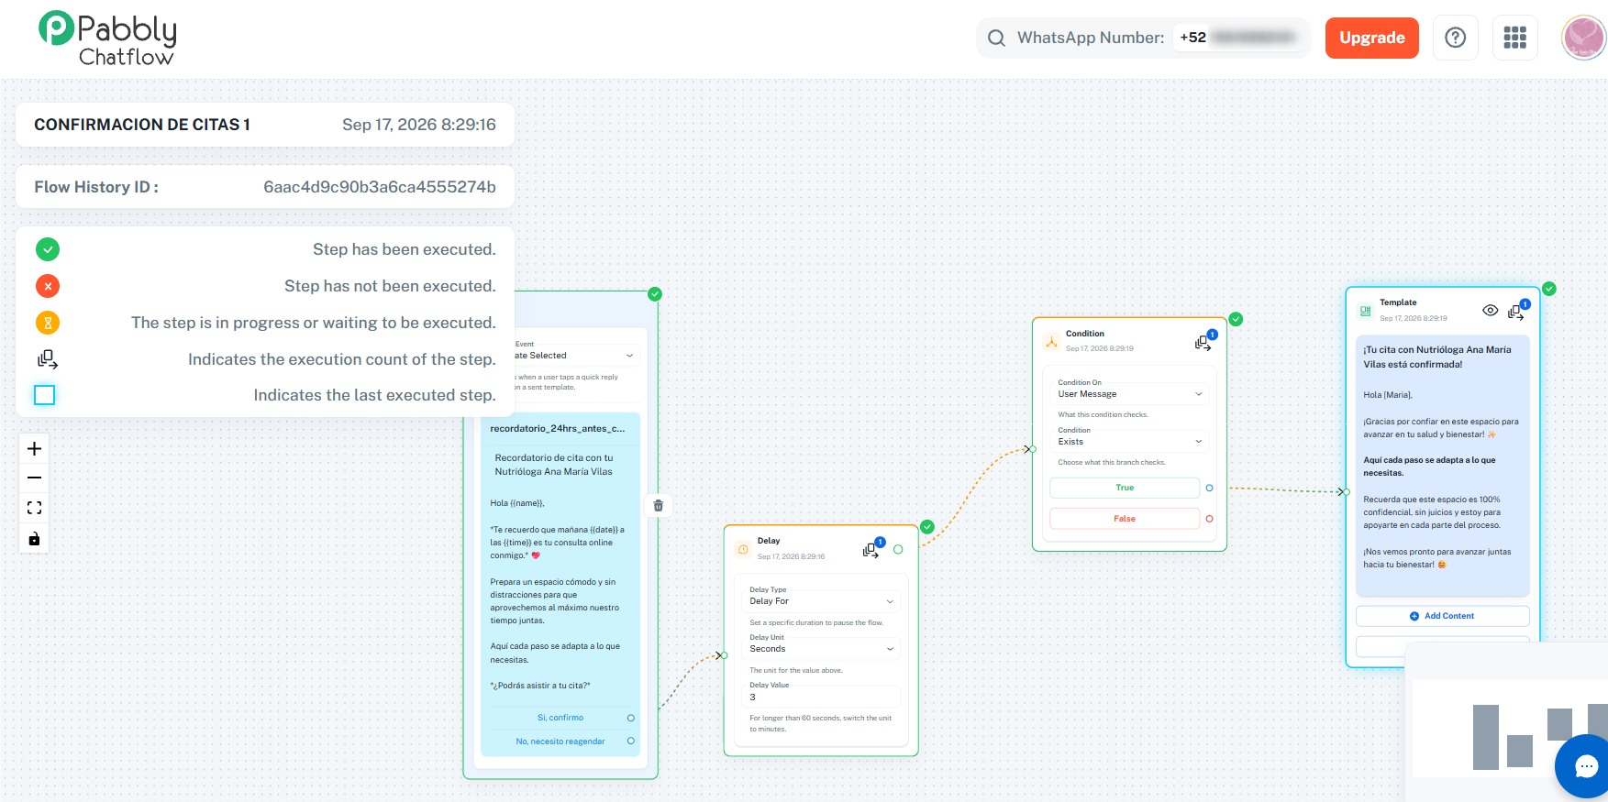Click the Upgrade button
1608x802 pixels.
[x=1372, y=38]
